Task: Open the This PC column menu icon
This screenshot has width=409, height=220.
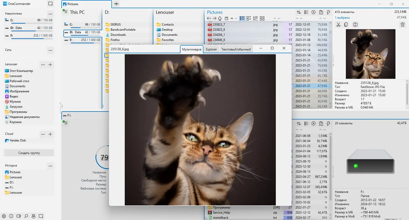Action: coord(65,12)
